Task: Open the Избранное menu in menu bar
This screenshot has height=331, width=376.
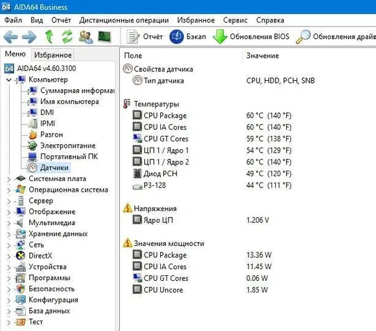Action: 196,20
